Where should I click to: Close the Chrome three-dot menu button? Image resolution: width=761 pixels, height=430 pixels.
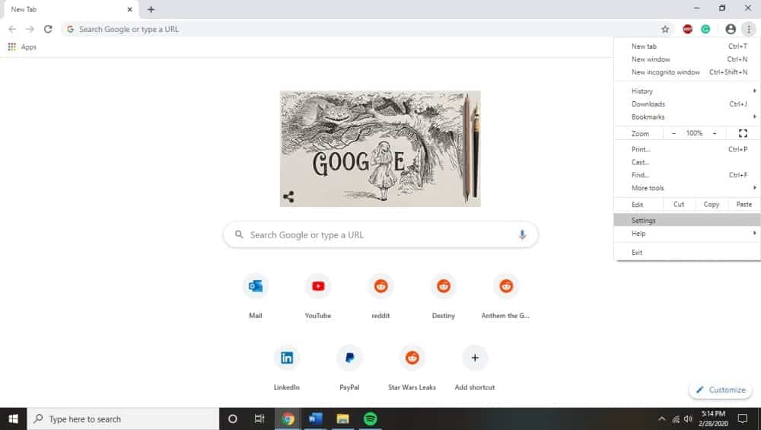(749, 29)
